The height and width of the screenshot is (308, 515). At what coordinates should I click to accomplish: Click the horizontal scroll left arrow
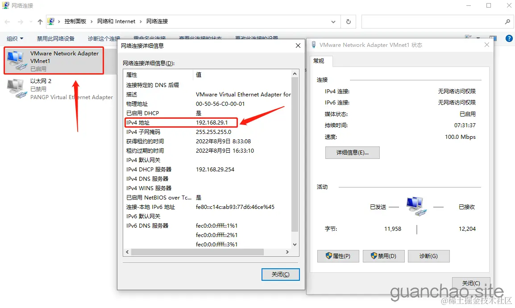[128, 252]
